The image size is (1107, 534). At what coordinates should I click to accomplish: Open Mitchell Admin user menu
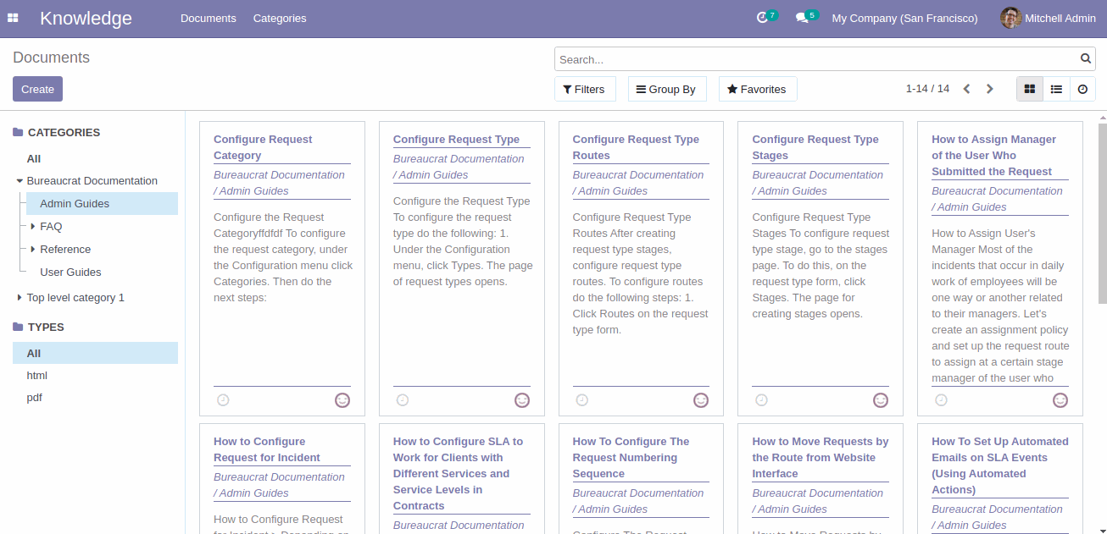click(x=1047, y=18)
